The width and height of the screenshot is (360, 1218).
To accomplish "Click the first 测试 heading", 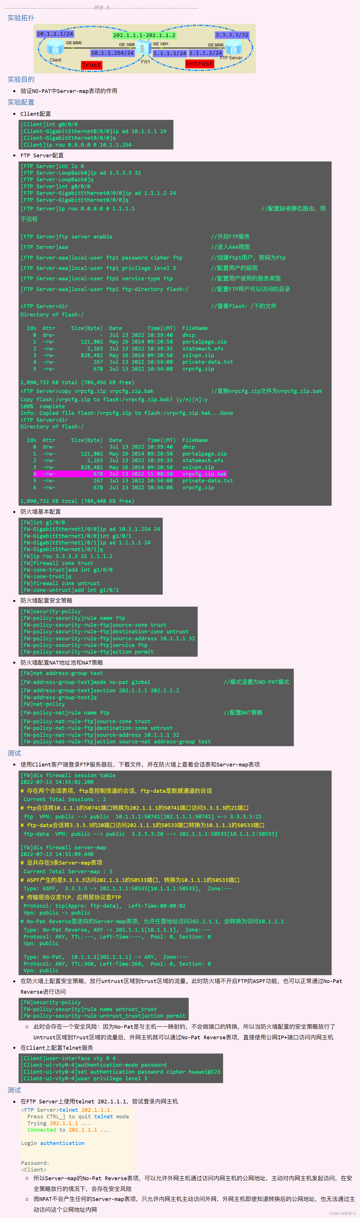I will pos(14,753).
